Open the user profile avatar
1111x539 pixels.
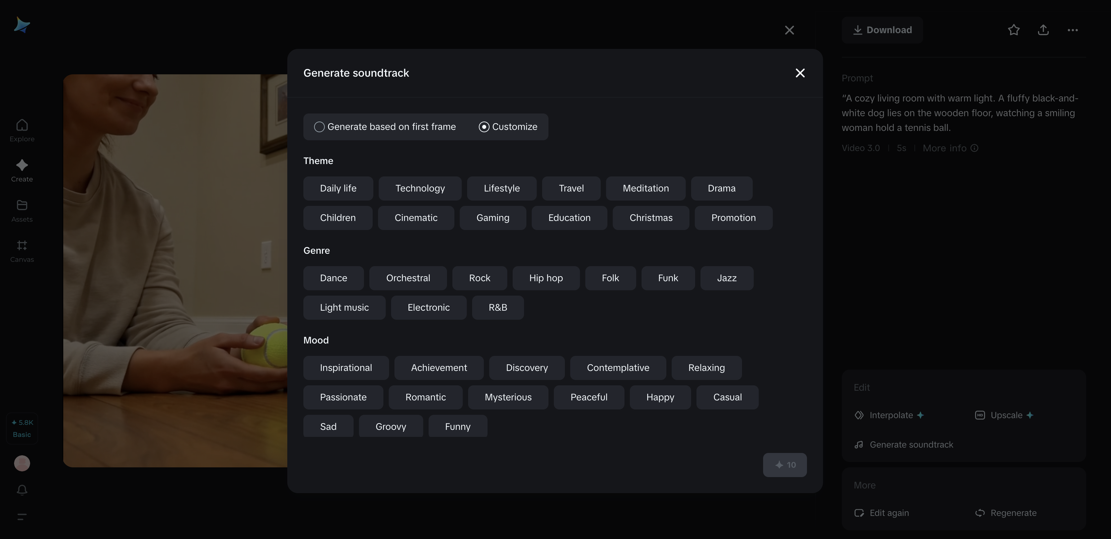tap(22, 463)
